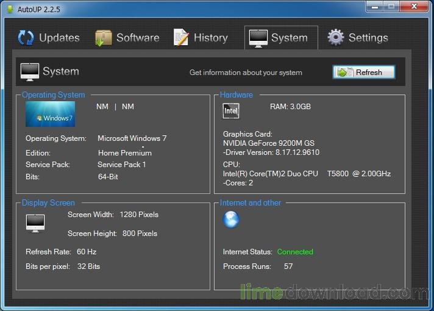Click the globe icon under Internet and other
This screenshot has width=434, height=311.
click(x=231, y=220)
